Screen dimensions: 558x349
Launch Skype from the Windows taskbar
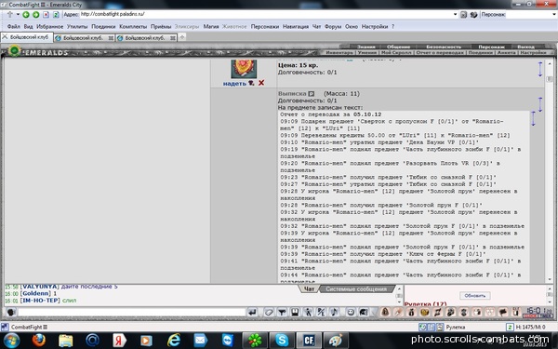click(282, 341)
